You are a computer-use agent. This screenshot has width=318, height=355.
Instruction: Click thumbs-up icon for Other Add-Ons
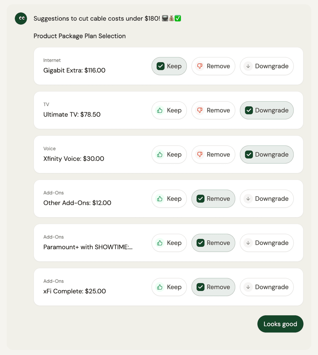(x=160, y=199)
